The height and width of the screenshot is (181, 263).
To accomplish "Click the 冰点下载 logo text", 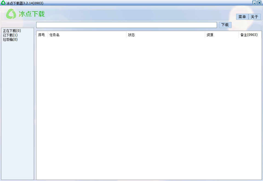I will (32, 14).
